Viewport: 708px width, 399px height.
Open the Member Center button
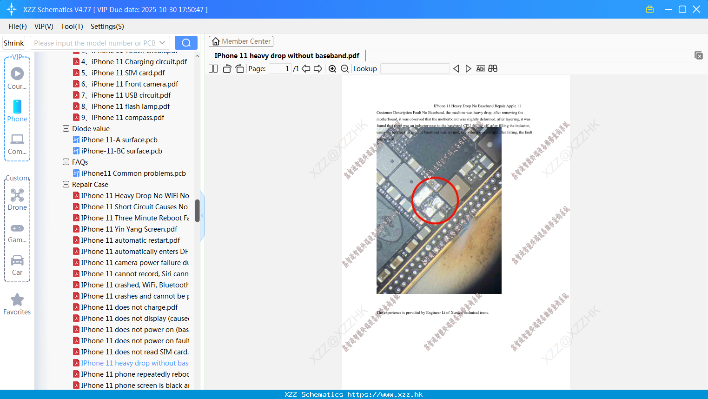[241, 41]
